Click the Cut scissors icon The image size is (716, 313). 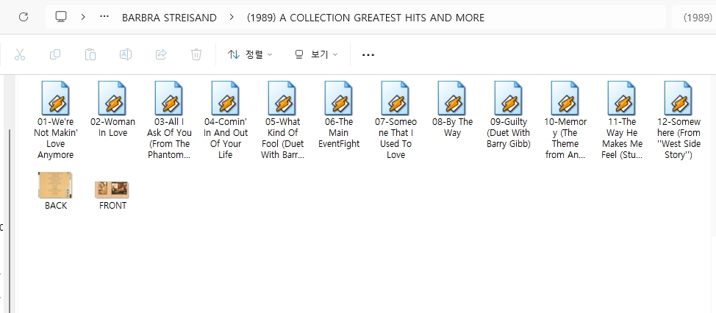tap(20, 54)
